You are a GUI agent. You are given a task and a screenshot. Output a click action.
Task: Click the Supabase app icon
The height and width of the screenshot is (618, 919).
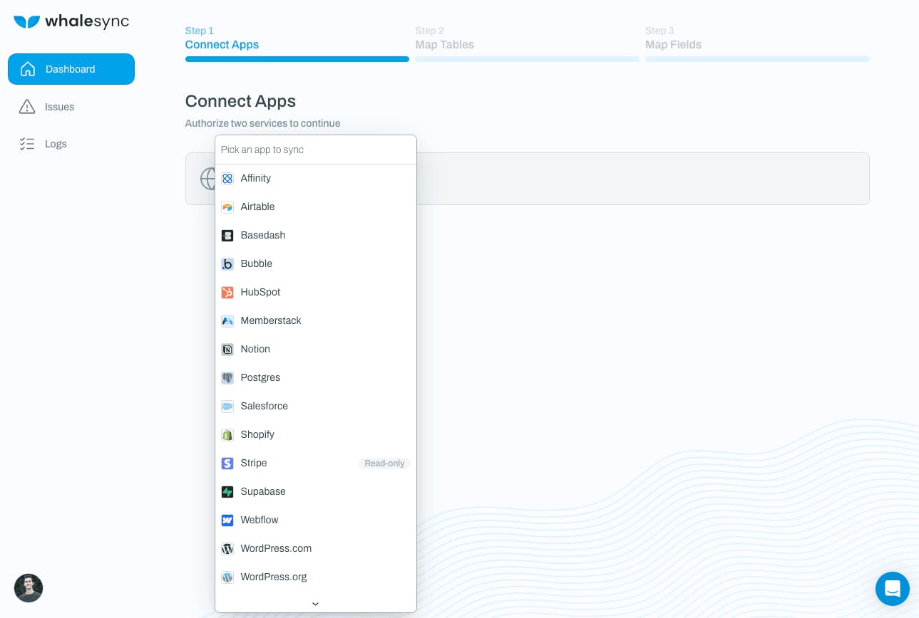[227, 492]
